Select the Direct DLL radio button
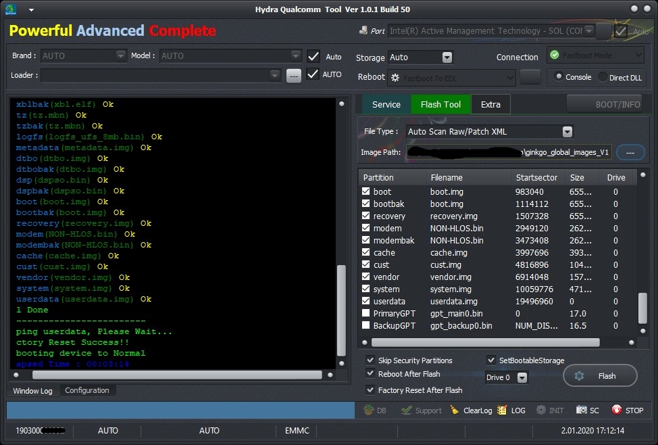The height and width of the screenshot is (445, 658). (x=603, y=77)
